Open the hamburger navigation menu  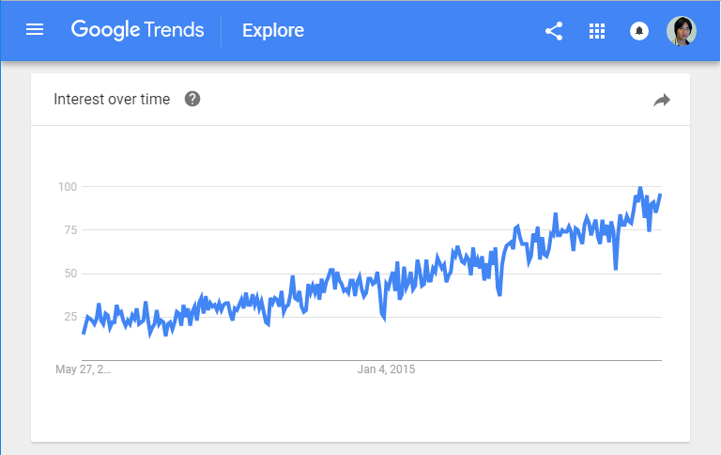[x=35, y=30]
